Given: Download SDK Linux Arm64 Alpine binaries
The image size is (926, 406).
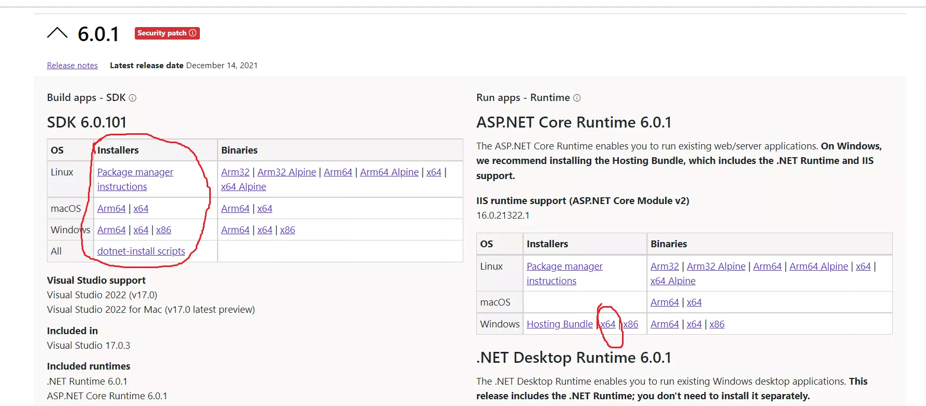Looking at the screenshot, I should tap(389, 172).
